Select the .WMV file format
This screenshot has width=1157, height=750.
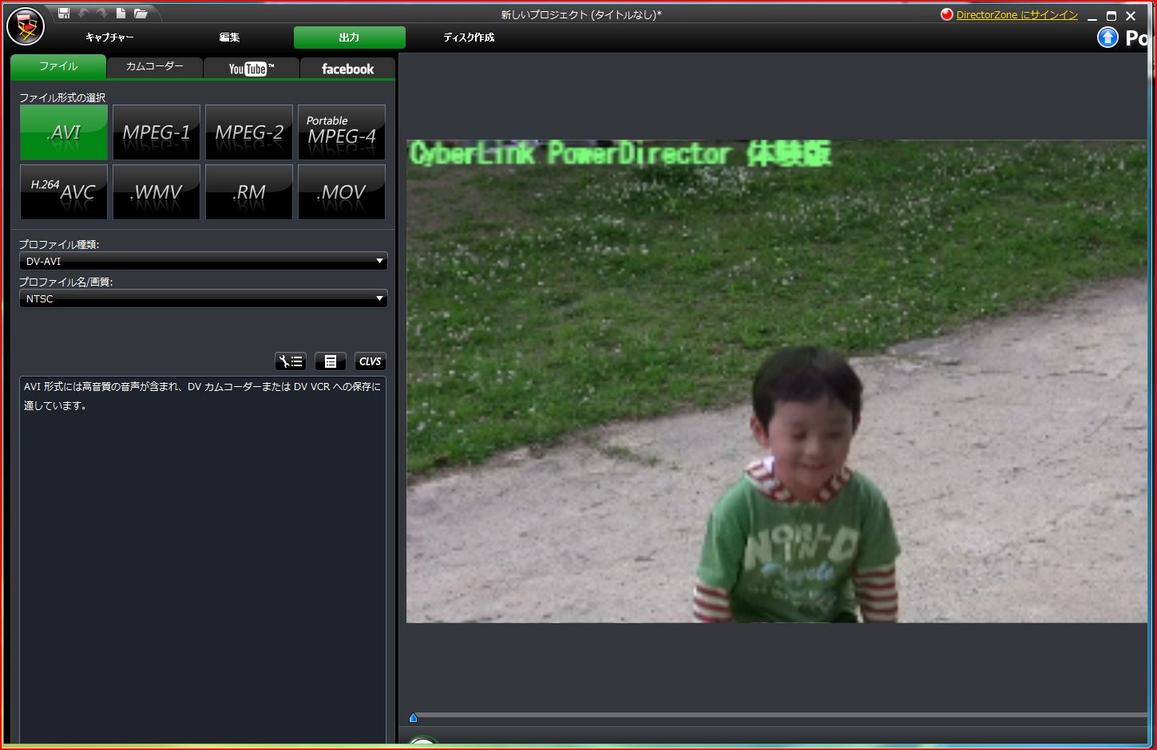point(157,191)
